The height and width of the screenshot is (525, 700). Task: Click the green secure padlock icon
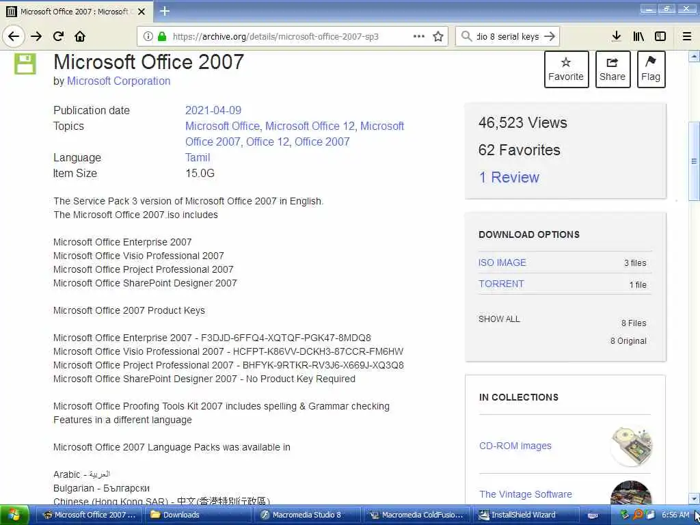click(x=162, y=36)
